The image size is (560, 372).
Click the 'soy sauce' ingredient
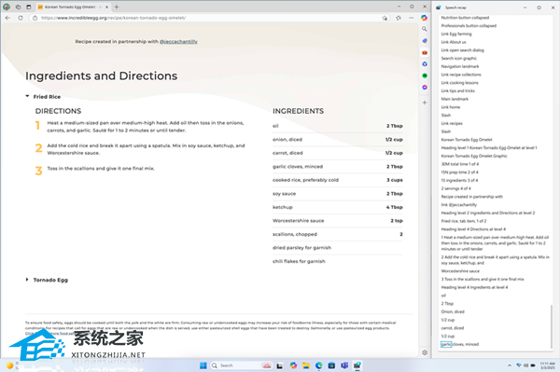(x=285, y=194)
